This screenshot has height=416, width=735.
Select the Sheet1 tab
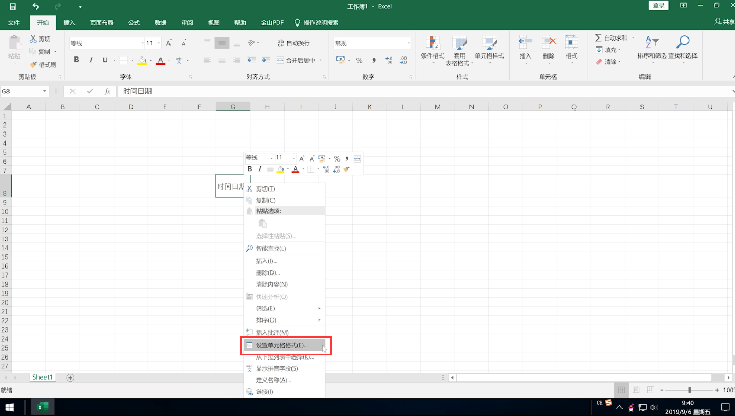click(x=42, y=377)
